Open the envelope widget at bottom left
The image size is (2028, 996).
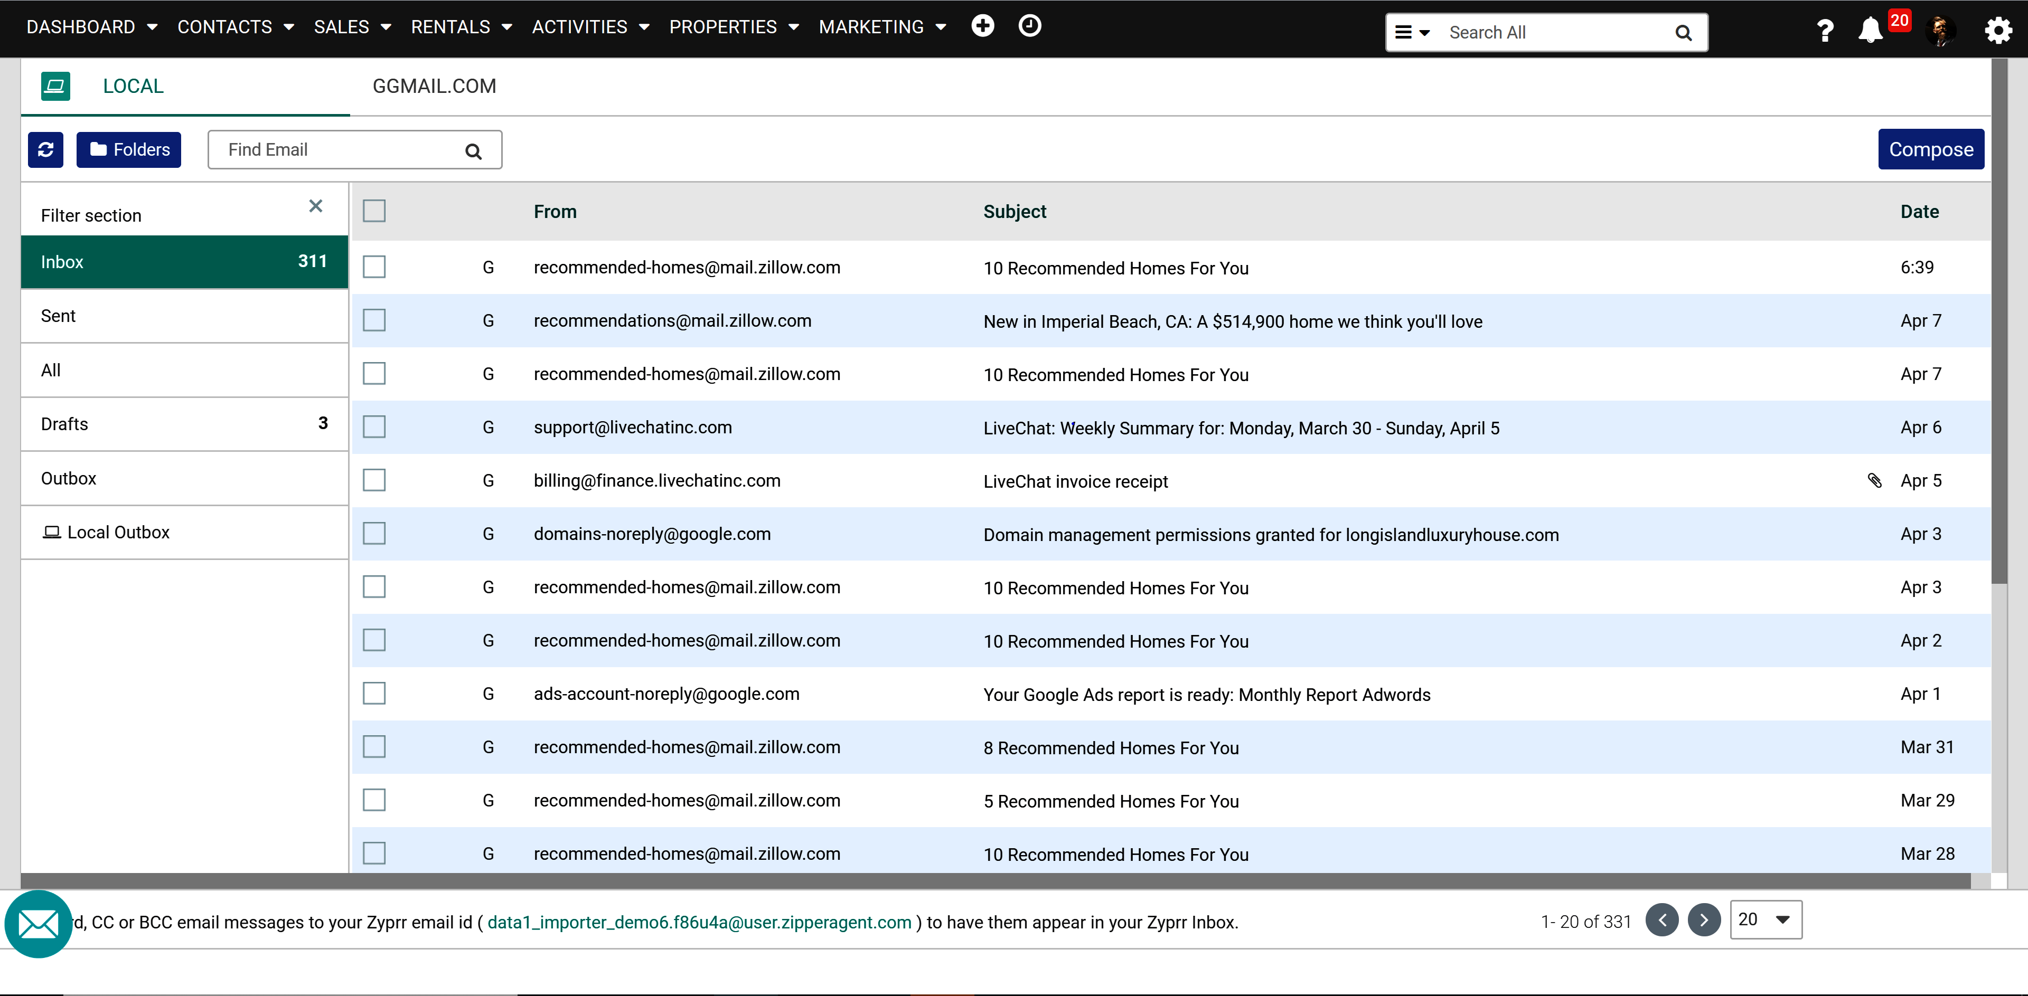coord(38,923)
